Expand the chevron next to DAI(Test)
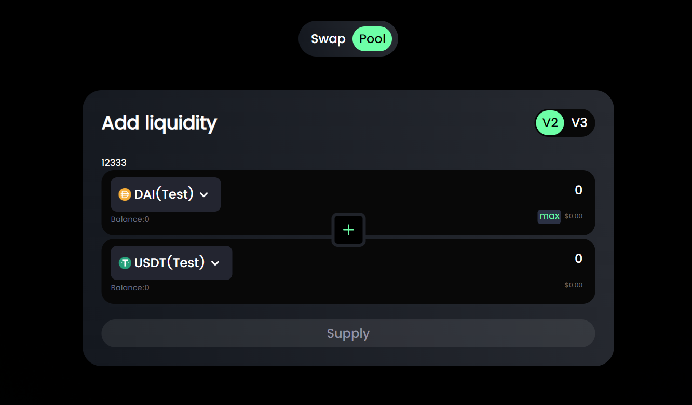692x405 pixels. pos(204,195)
